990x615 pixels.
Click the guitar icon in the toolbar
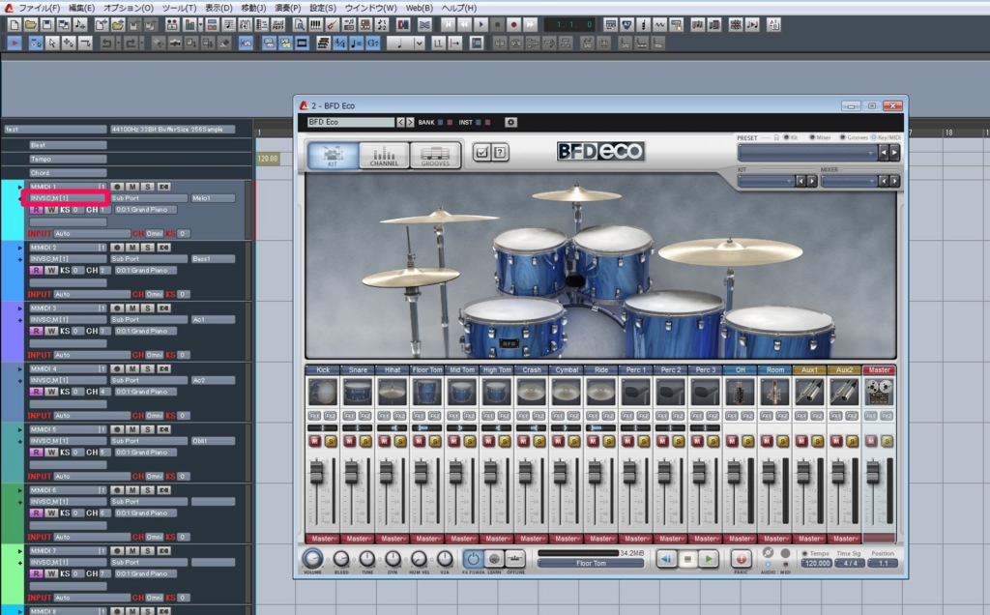(333, 24)
